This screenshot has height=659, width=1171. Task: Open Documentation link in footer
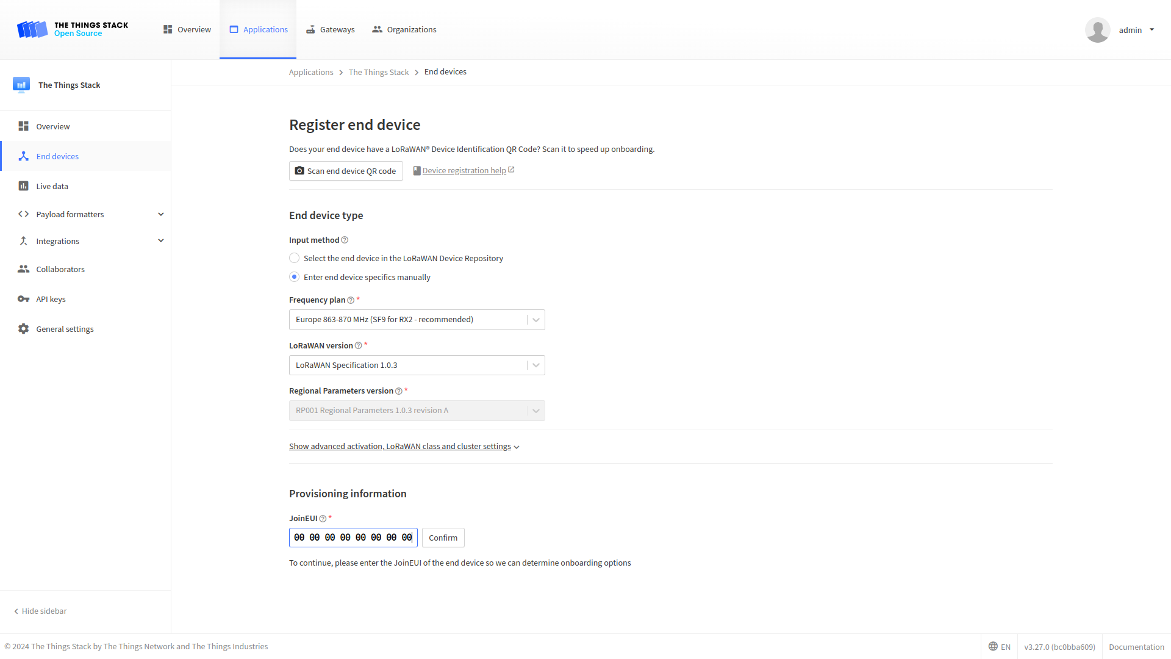click(1136, 647)
